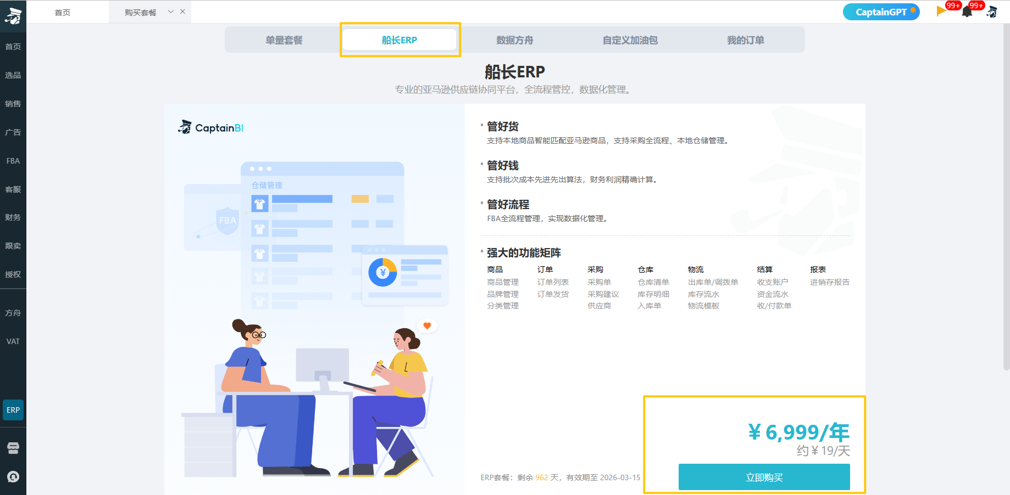Click the 仓库清单 feature text
The image size is (1010, 495).
coord(653,282)
